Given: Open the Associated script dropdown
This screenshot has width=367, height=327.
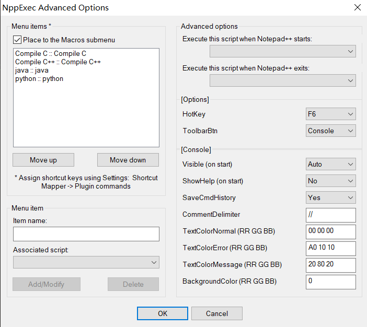Looking at the screenshot, I should (86, 262).
